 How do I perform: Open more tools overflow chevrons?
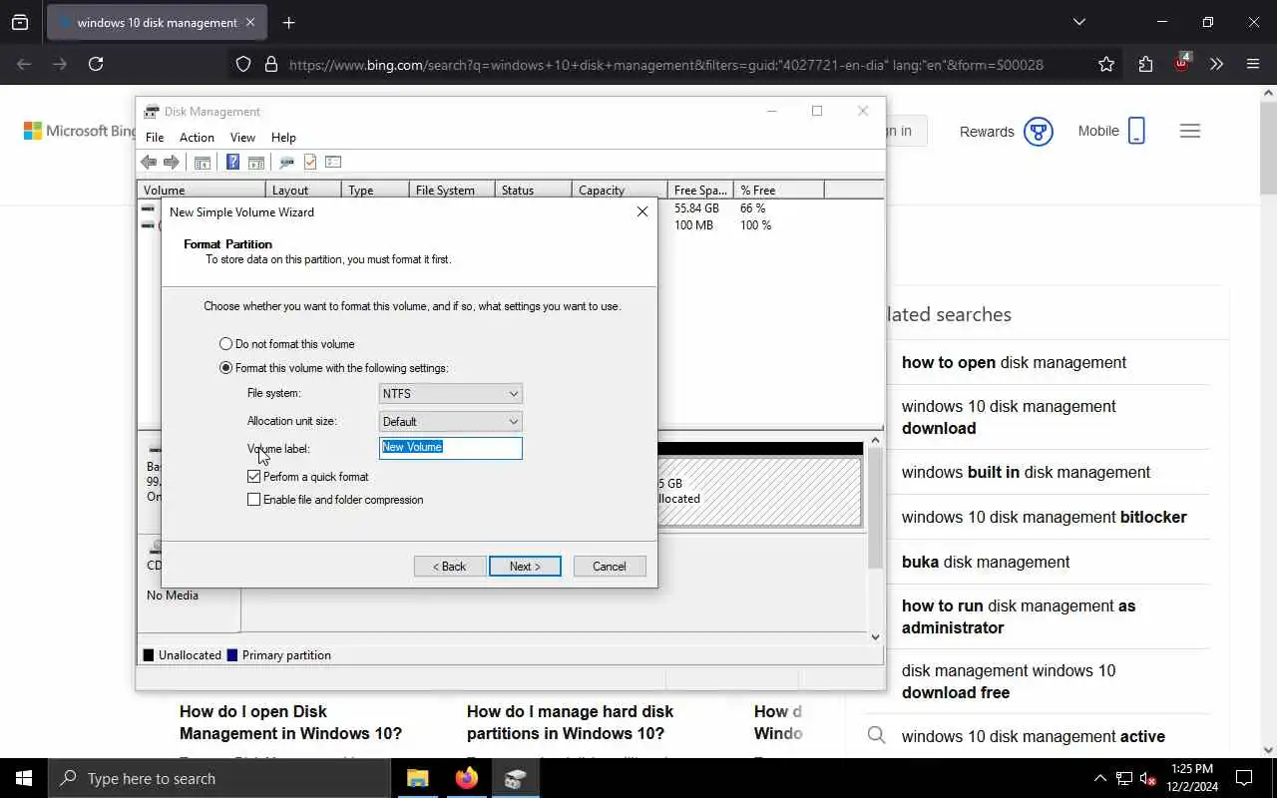click(x=1216, y=64)
